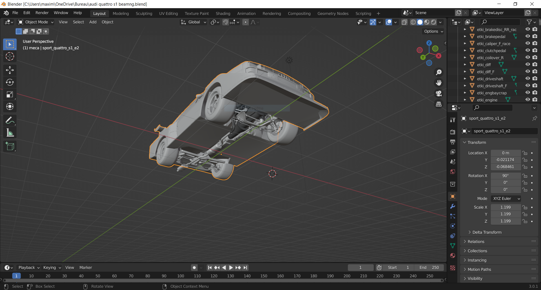The image size is (541, 290).
Task: Expand Relations panel
Action: tap(476, 242)
